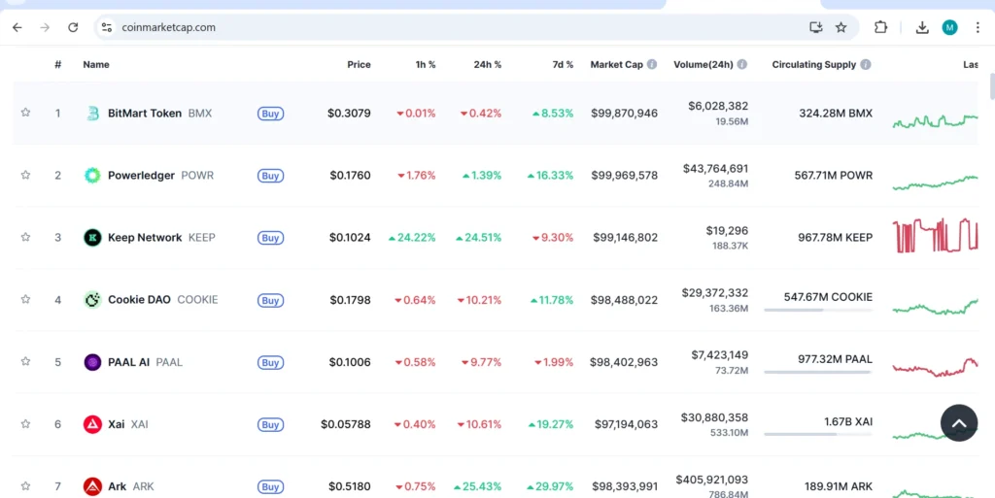Show Market Cap info tooltip icon

(x=652, y=65)
